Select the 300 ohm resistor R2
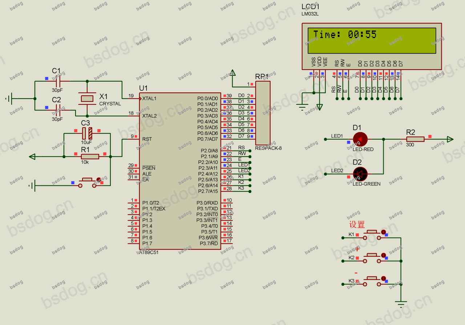This screenshot has width=465, height=325. coord(415,139)
